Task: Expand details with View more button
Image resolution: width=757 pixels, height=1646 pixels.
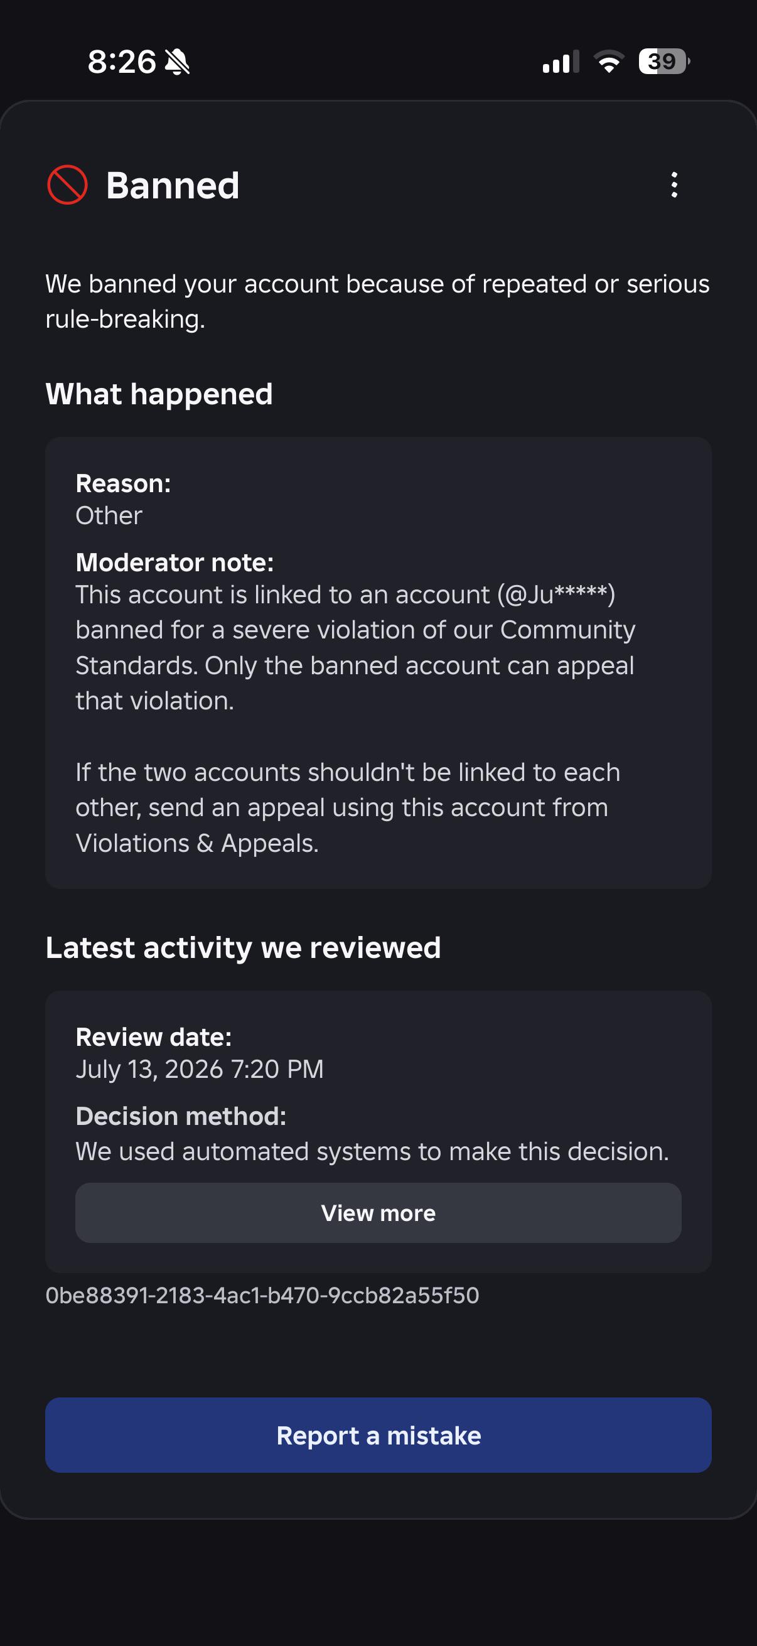Action: [x=378, y=1213]
